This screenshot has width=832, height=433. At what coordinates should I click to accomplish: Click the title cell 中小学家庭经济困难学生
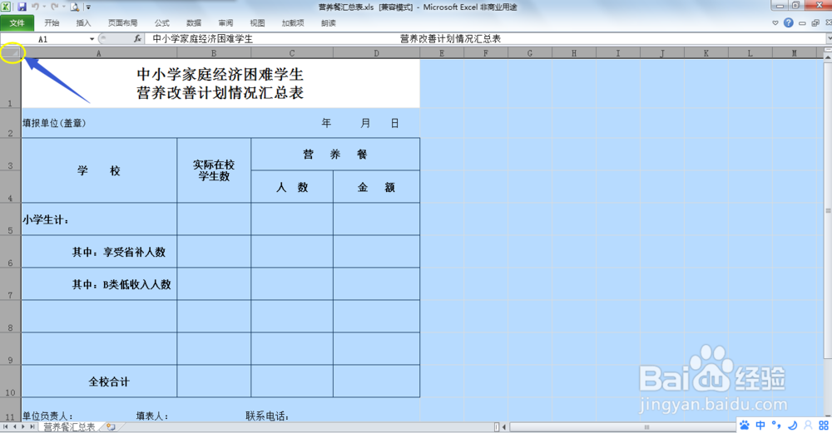[x=220, y=83]
